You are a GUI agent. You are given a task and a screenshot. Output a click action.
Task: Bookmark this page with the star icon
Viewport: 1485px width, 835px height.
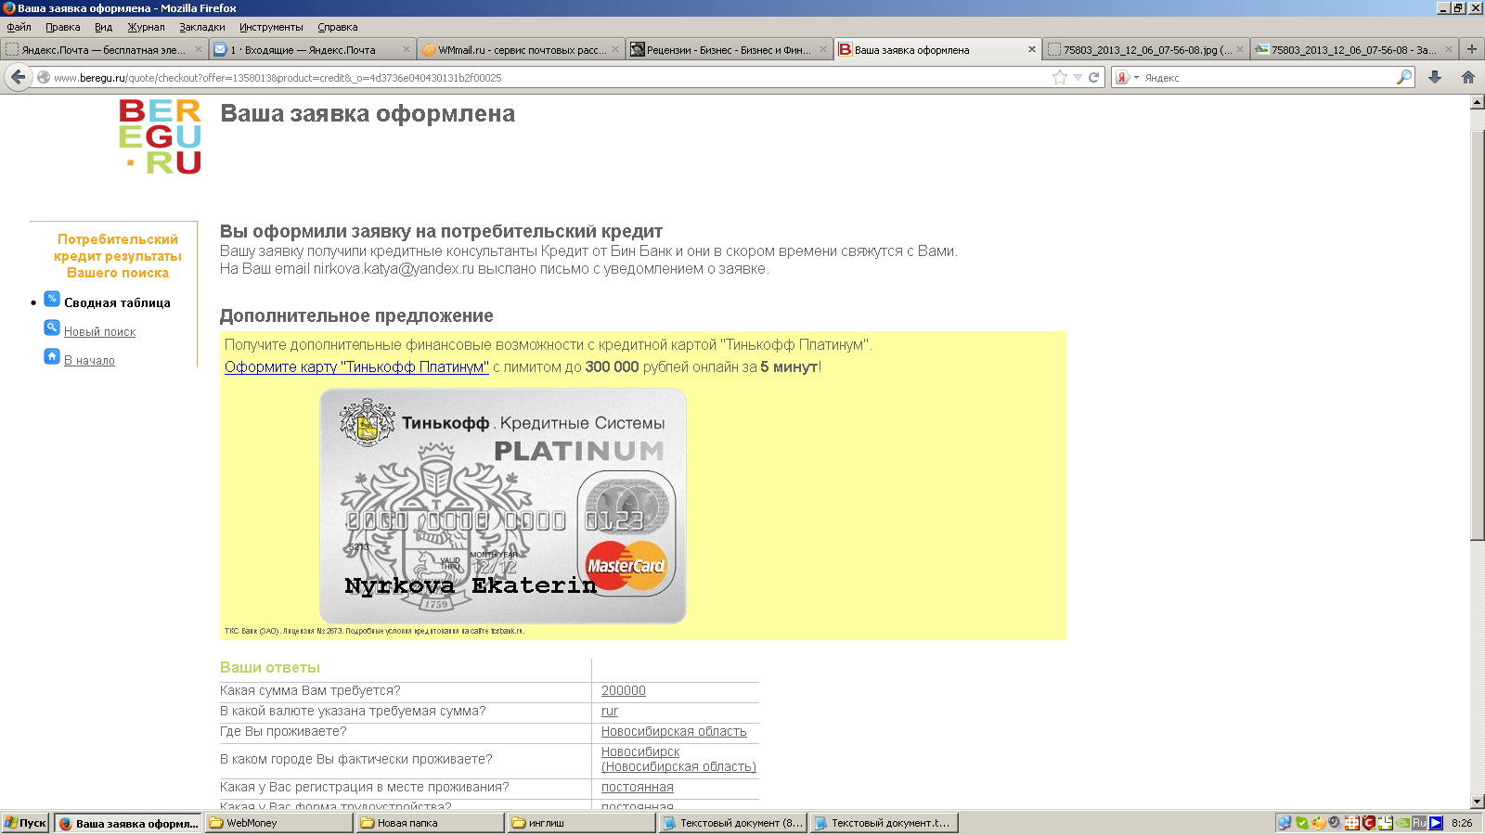(x=1060, y=77)
